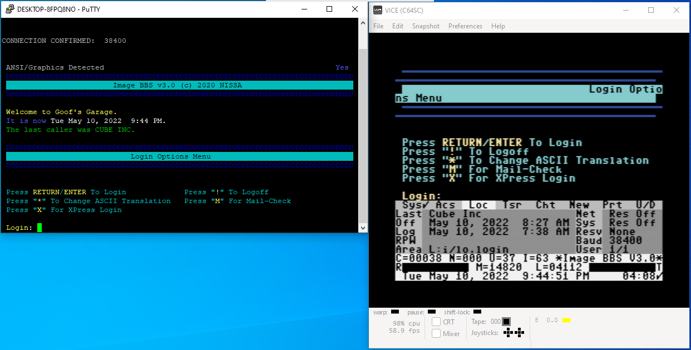Close the PuTTY window
The height and width of the screenshot is (350, 691).
tap(355, 9)
